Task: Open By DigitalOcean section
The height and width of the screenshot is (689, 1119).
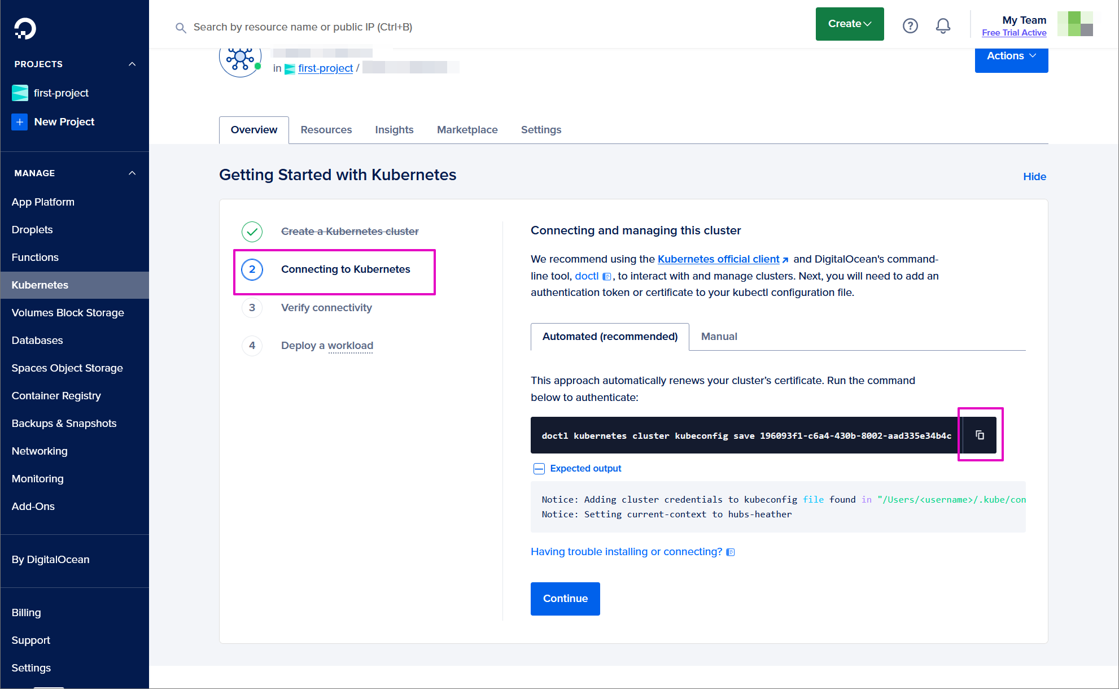Action: pyautogui.click(x=50, y=560)
